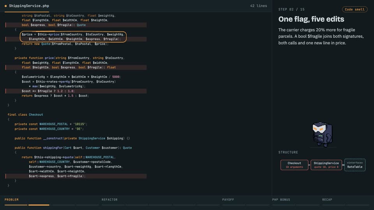Click the orange modified dot before ShippingService.php

pyautogui.click(x=6, y=6)
